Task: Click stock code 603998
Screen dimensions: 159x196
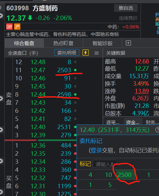Action: click(x=18, y=8)
